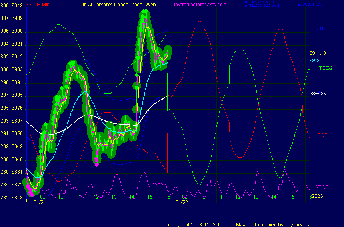This screenshot has width=344, height=227.
Task: Click the white 6885.85 price value
Action: [318, 94]
